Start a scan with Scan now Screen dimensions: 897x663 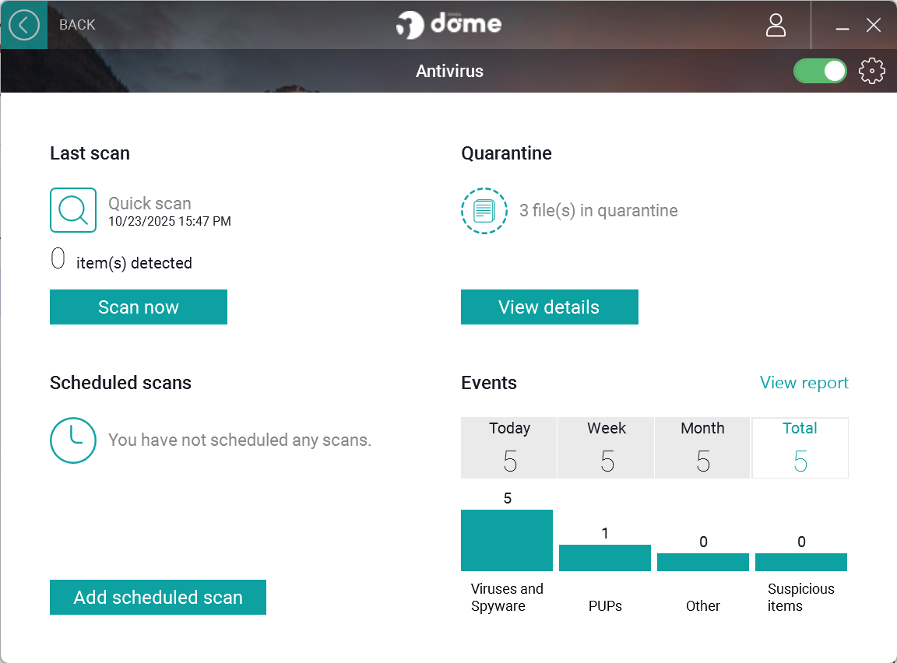138,307
